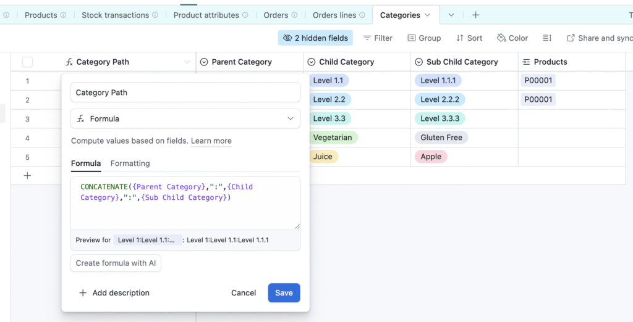
Task: Toggle the 2 hidden fields button
Action: pos(315,38)
